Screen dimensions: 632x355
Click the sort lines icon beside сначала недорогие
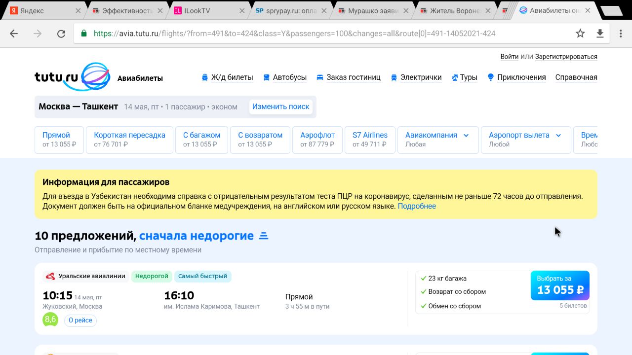tap(264, 236)
